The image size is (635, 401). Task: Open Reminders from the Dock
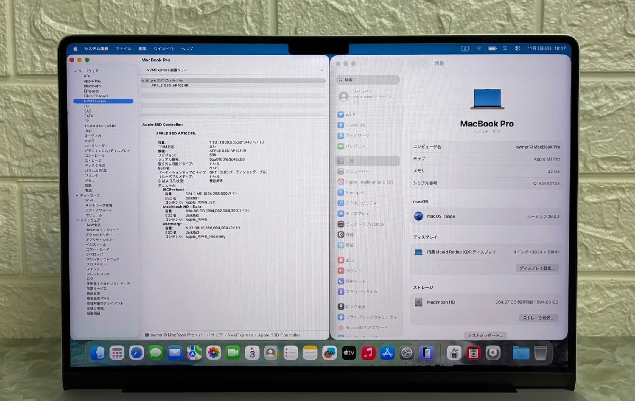[291, 353]
